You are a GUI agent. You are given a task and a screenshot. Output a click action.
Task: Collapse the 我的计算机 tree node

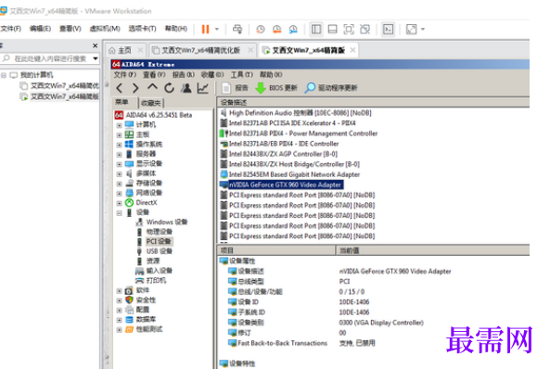click(x=4, y=75)
